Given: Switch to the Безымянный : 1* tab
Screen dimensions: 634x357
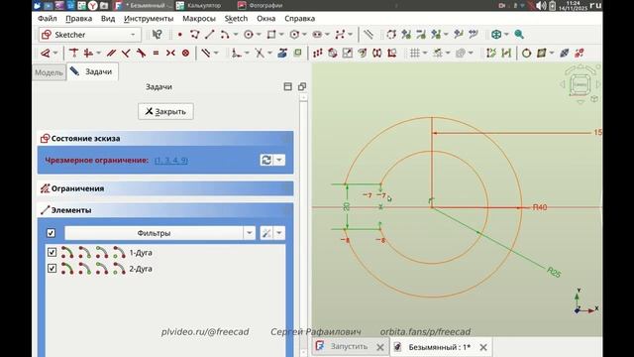Looking at the screenshot, I should (440, 347).
